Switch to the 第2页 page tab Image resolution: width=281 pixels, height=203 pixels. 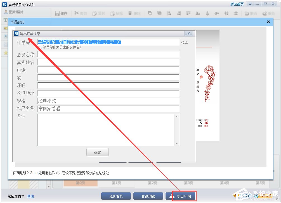point(152,183)
